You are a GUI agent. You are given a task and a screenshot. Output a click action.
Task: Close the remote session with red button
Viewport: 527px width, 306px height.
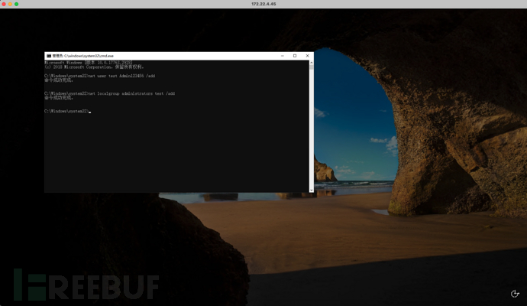[4, 4]
